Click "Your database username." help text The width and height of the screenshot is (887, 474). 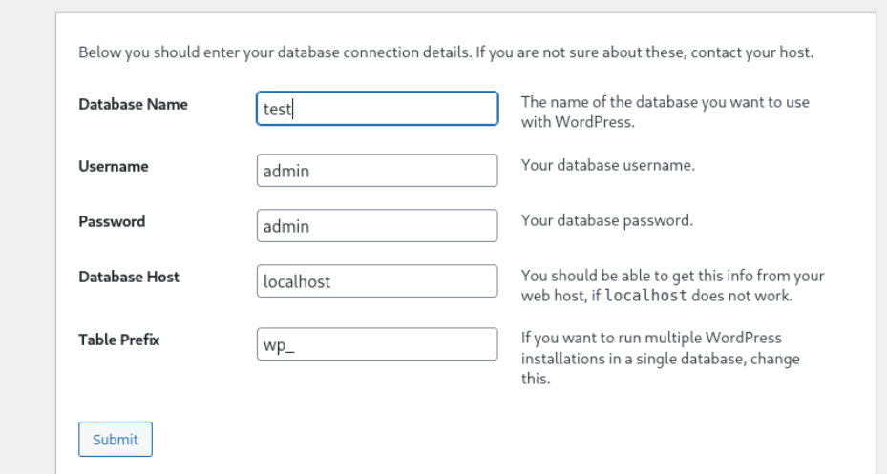607,165
